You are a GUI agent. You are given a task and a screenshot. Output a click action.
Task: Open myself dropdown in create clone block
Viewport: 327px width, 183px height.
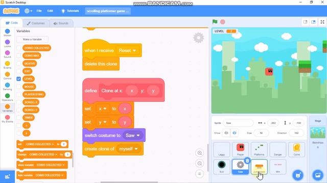(x=128, y=149)
